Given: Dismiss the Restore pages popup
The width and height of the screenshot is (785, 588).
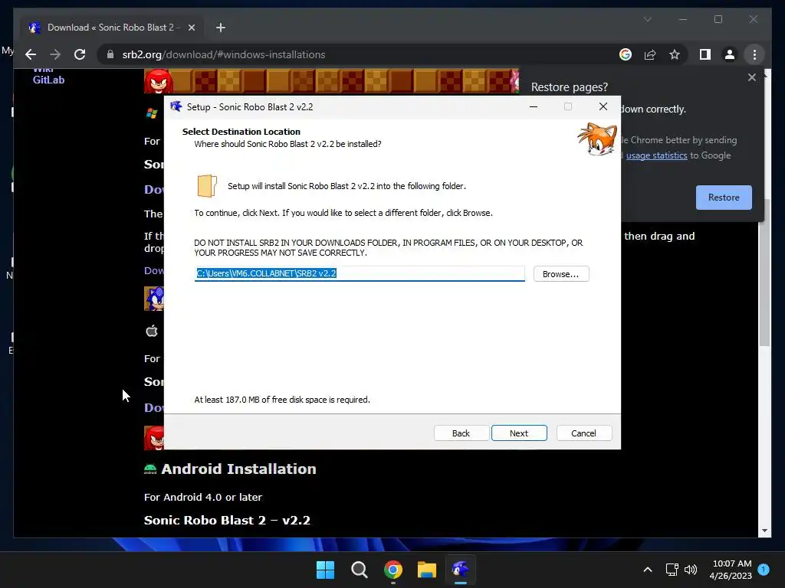Looking at the screenshot, I should point(751,77).
